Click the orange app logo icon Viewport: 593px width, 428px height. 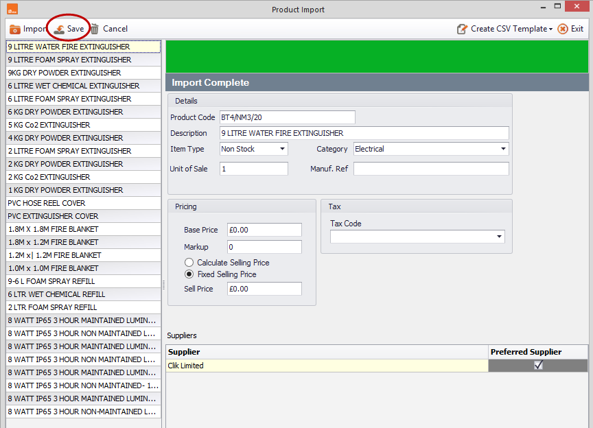tap(12, 9)
